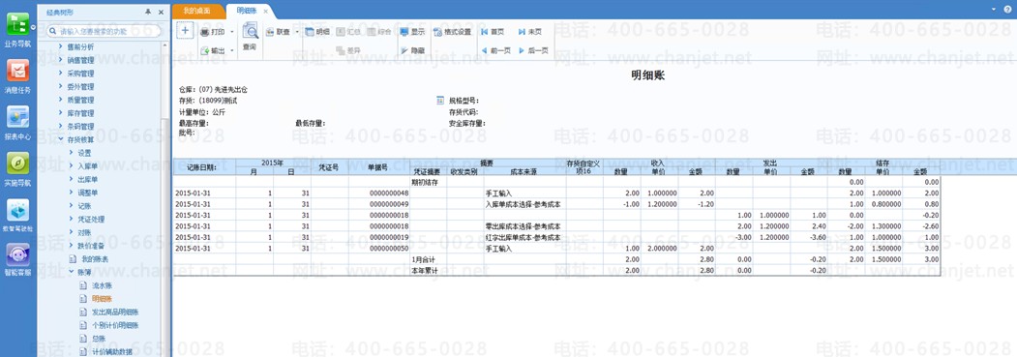The width and height of the screenshot is (1017, 357).
Task: Click the 打印 print button
Action: coord(213,32)
